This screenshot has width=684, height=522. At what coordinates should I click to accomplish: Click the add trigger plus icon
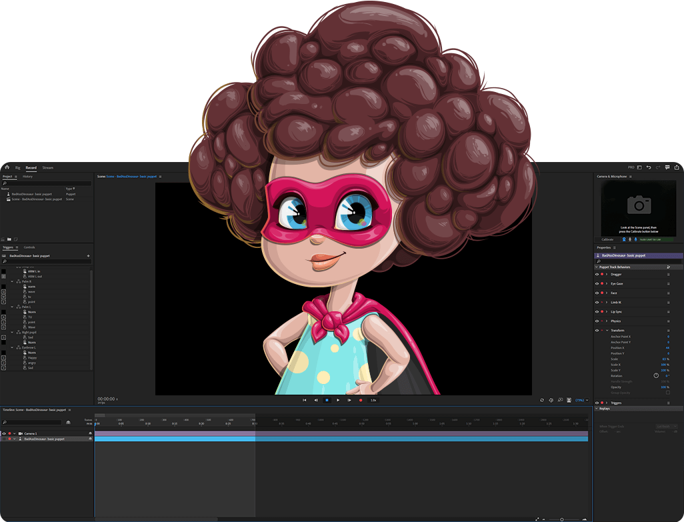(88, 255)
